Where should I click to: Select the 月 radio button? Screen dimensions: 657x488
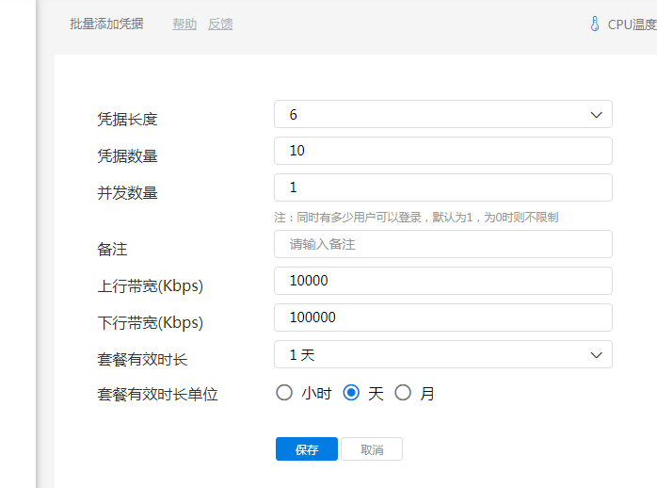pyautogui.click(x=403, y=393)
